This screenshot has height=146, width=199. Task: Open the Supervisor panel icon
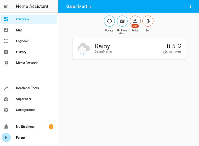(x=6, y=99)
